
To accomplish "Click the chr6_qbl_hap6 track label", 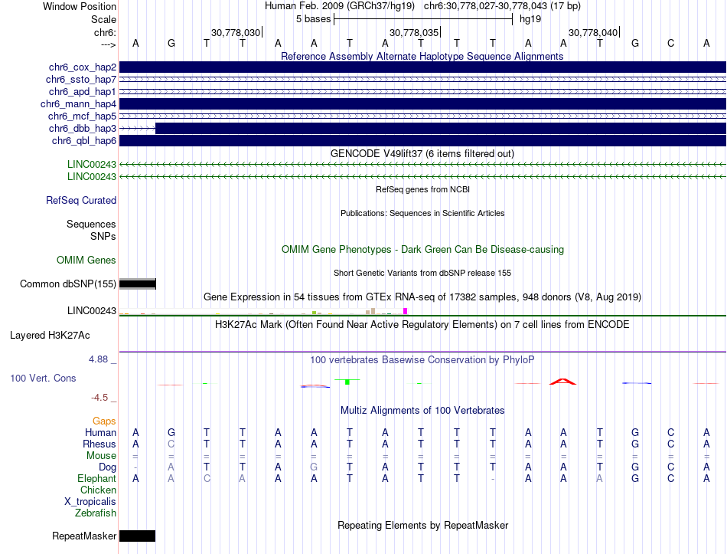I will click(x=84, y=141).
